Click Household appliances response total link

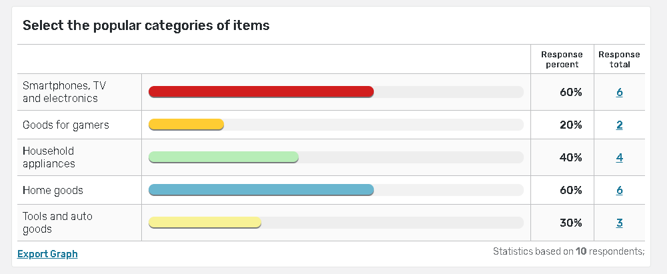tap(619, 157)
